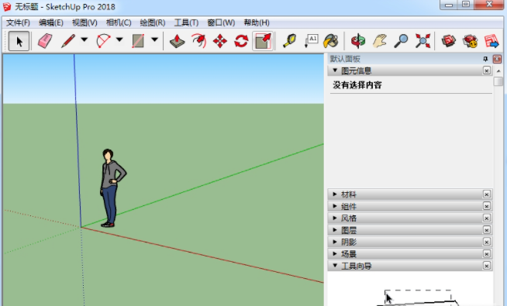Open the Extension Warehouse icon
The height and width of the screenshot is (306, 507).
(470, 41)
